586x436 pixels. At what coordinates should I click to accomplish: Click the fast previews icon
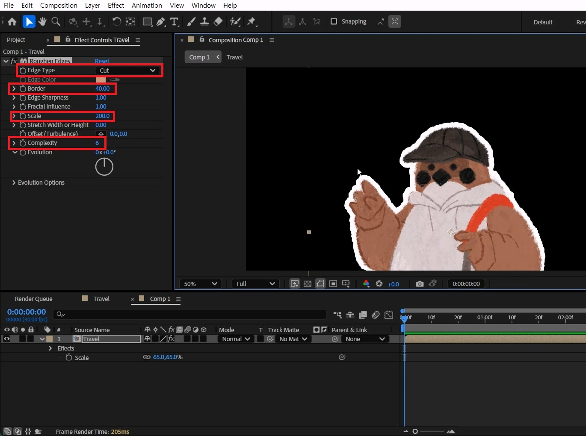tap(295, 284)
